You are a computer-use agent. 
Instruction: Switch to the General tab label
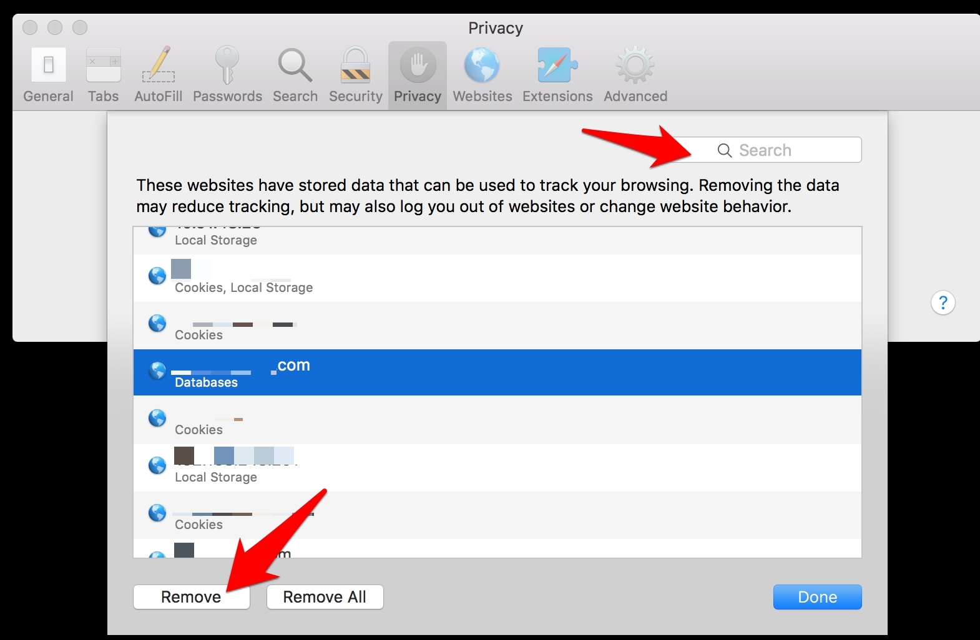[49, 96]
